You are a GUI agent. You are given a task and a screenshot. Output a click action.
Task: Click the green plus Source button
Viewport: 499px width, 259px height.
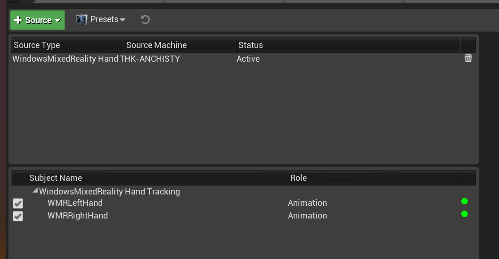coord(37,20)
